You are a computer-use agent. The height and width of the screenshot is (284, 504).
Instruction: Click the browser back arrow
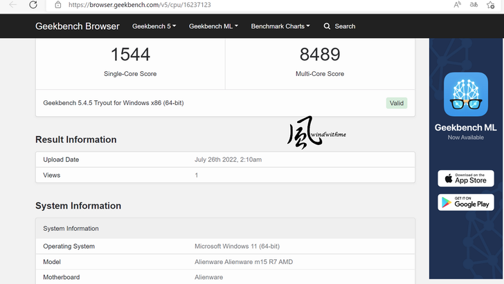click(13, 5)
